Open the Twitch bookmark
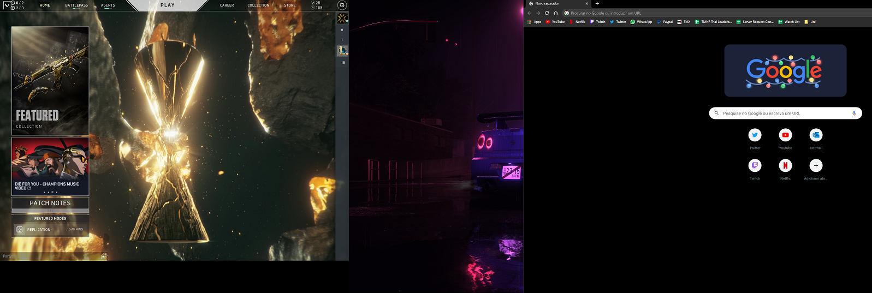 597,22
